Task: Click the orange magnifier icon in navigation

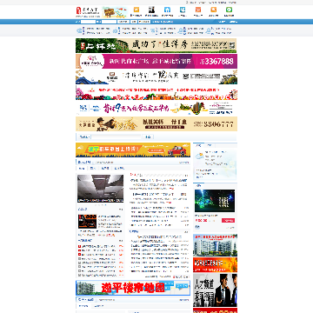Action: (214, 10)
